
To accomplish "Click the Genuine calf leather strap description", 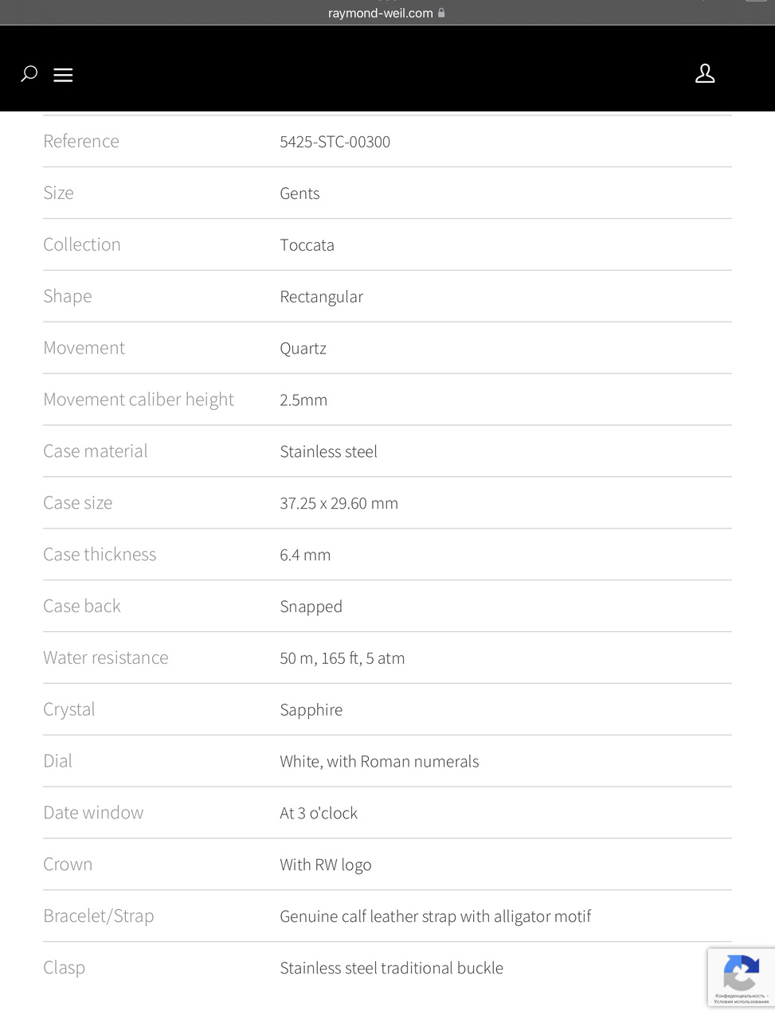I will click(x=435, y=916).
